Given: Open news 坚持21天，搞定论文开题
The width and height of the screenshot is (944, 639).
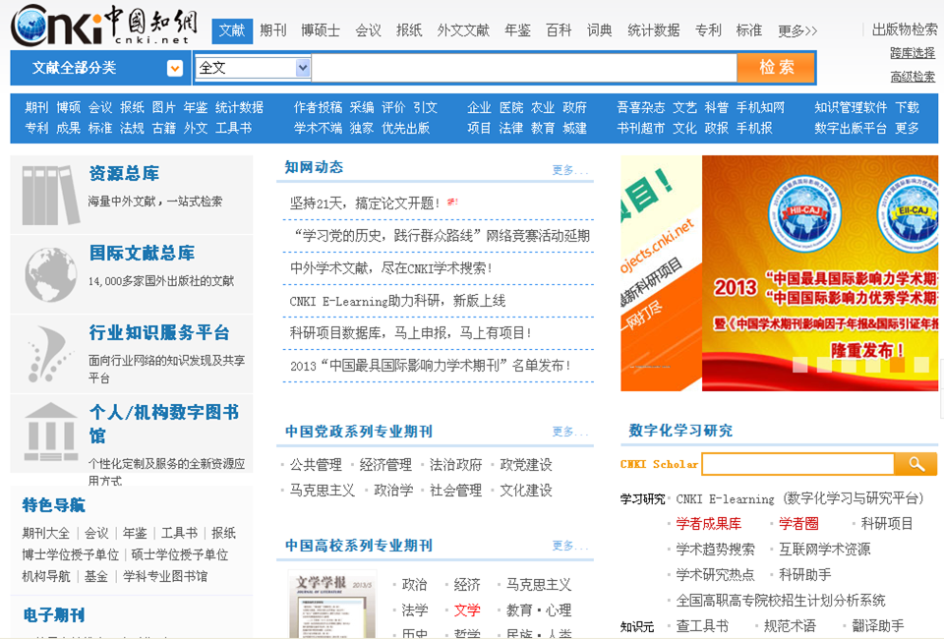Looking at the screenshot, I should 366,203.
